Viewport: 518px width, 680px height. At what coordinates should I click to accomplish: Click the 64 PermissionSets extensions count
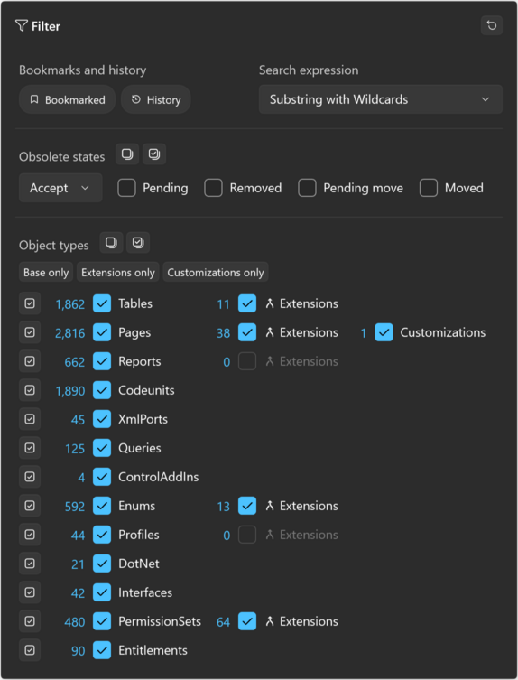(x=223, y=622)
